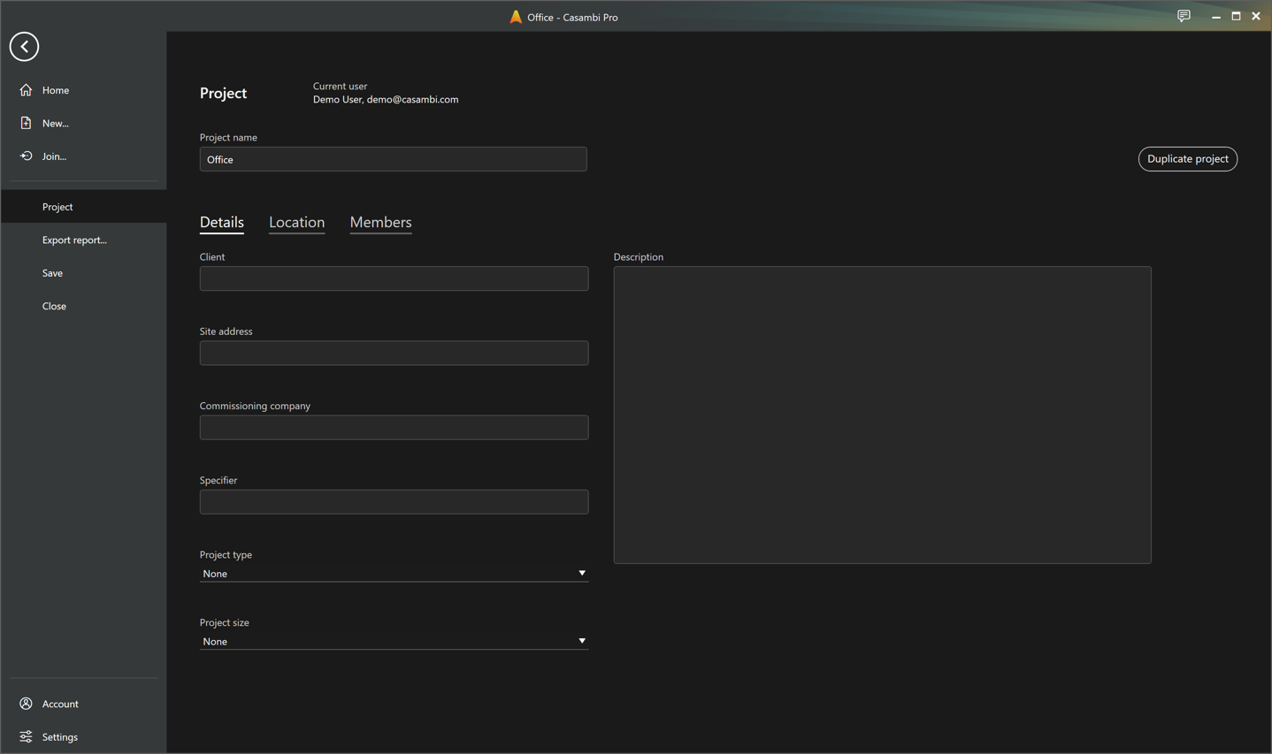Expand the Project type chevron arrow
Image resolution: width=1272 pixels, height=754 pixels.
582,573
